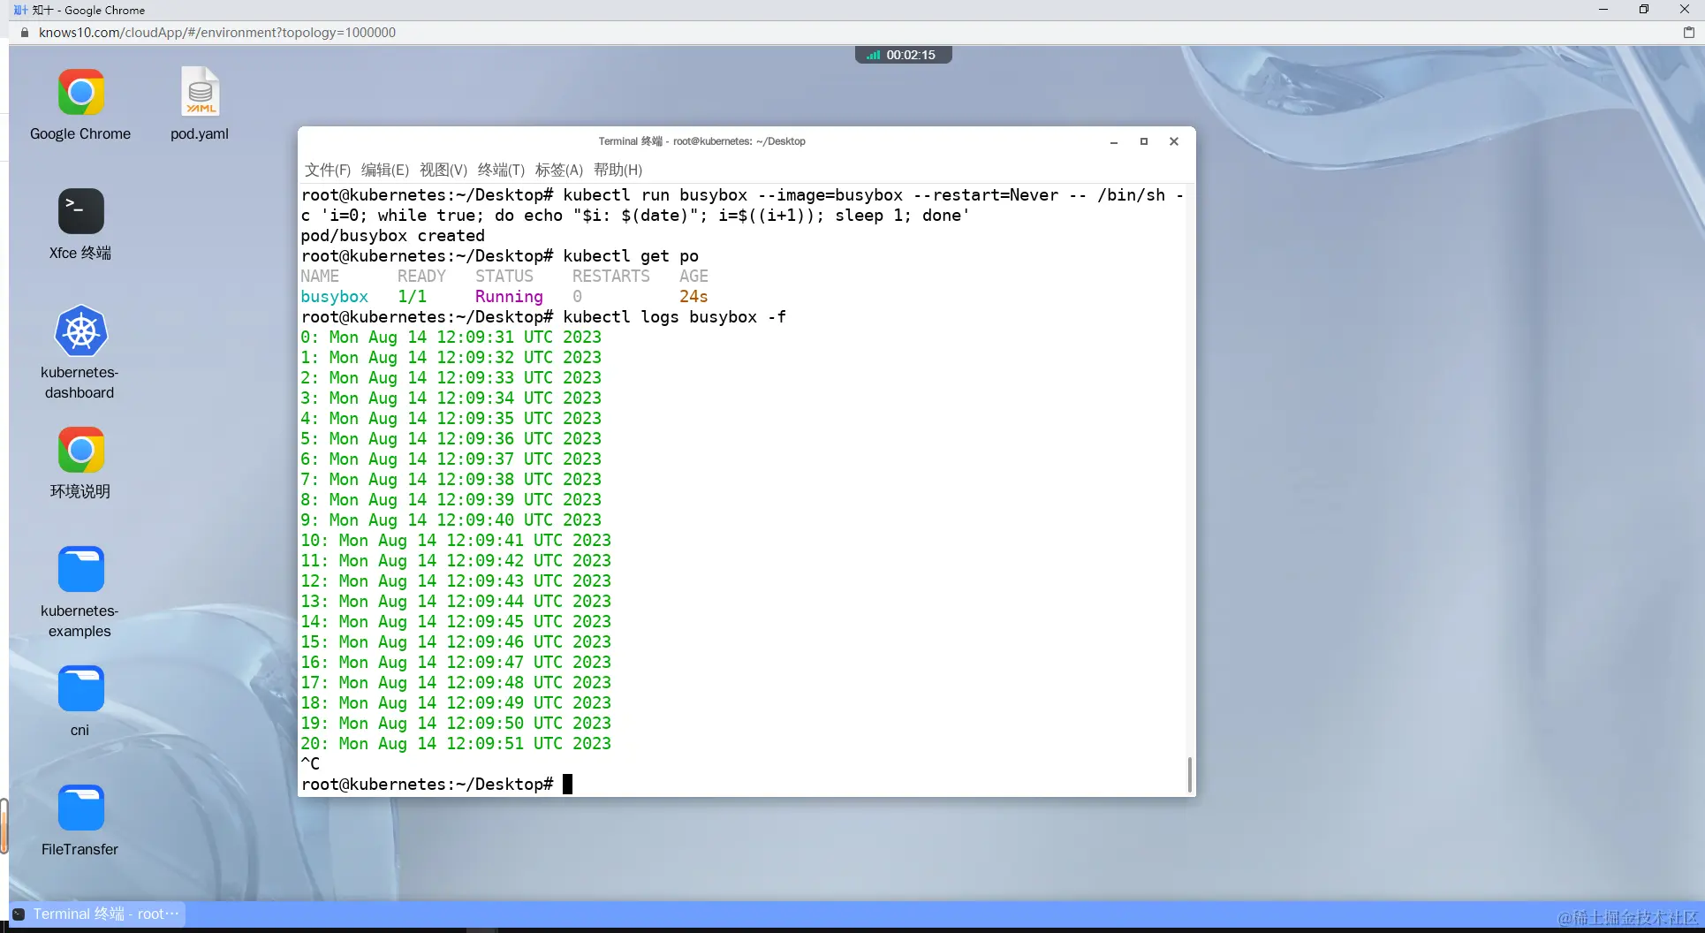Click the 'pod/busybox created' line
This screenshot has height=933, width=1705.
(x=392, y=236)
